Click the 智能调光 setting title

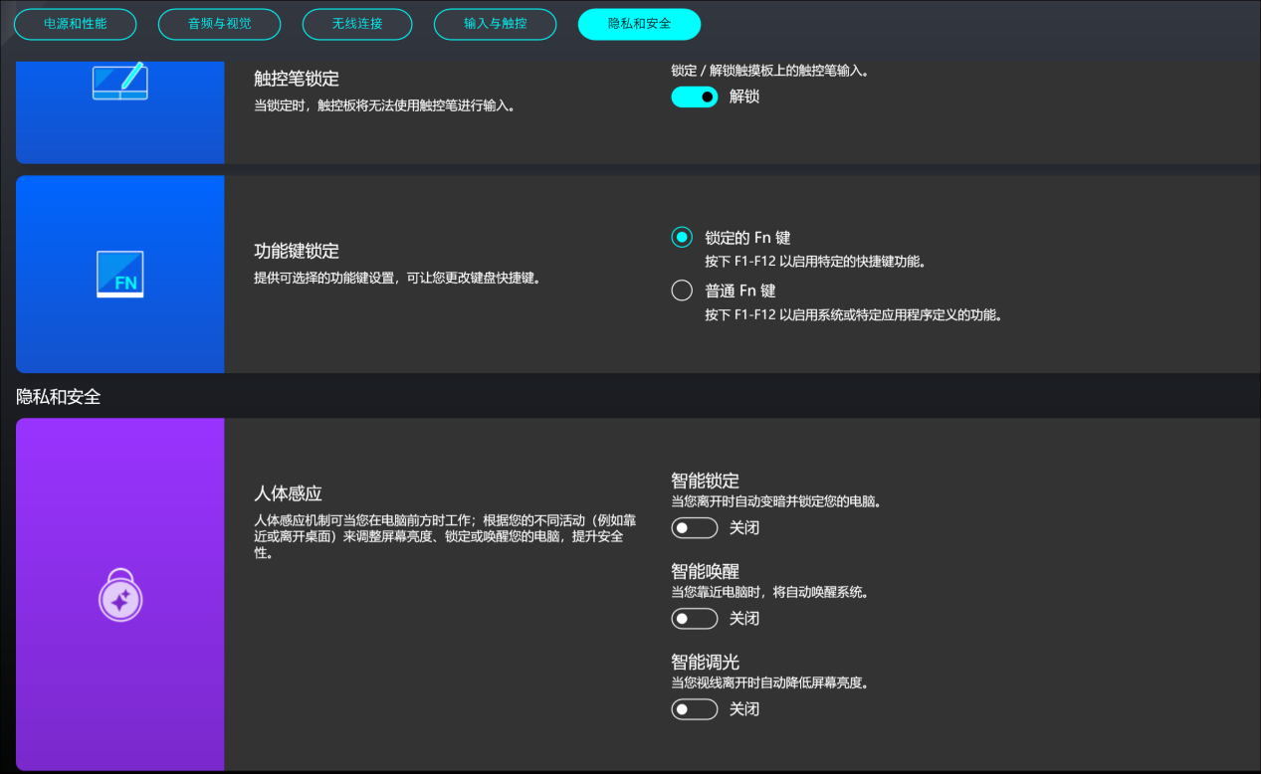tap(707, 661)
